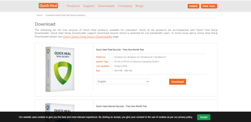
Task: Click the cookie notice message text
Action: click(106, 117)
